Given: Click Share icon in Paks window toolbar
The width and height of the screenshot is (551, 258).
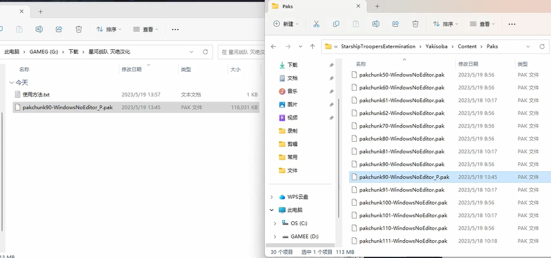Looking at the screenshot, I should tap(395, 24).
